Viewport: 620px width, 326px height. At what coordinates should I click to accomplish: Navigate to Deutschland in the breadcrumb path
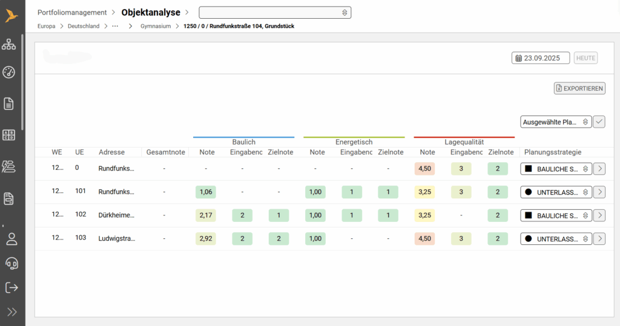click(84, 27)
